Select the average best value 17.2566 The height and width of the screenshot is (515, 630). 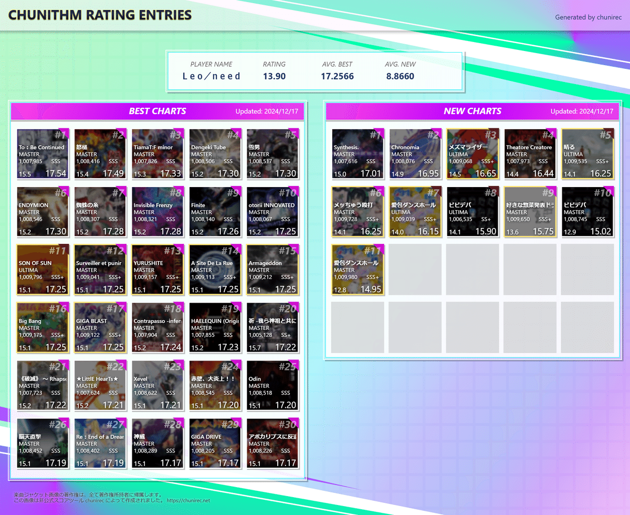click(338, 76)
